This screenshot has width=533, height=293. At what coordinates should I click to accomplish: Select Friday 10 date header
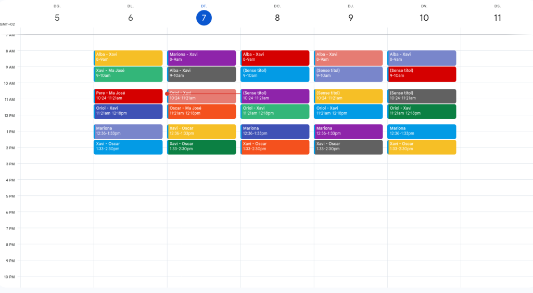click(x=424, y=18)
